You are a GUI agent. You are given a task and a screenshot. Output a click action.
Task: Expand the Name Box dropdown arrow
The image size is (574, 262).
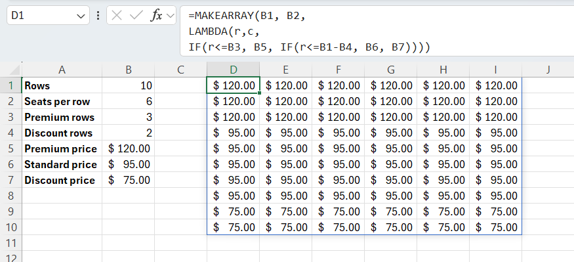point(81,16)
